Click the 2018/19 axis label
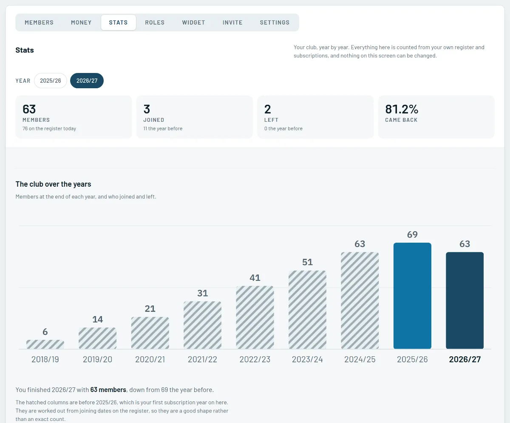Image resolution: width=510 pixels, height=423 pixels. (45, 359)
